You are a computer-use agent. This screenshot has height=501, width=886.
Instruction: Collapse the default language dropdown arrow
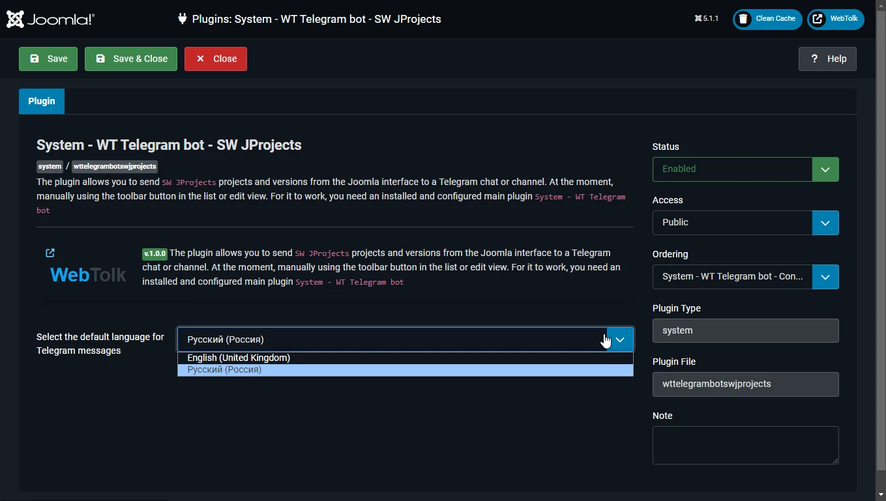[620, 339]
